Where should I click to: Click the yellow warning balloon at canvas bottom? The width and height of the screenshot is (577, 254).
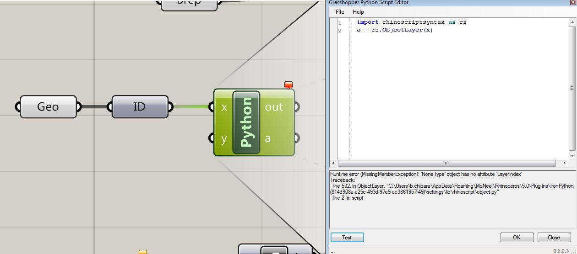click(143, 252)
